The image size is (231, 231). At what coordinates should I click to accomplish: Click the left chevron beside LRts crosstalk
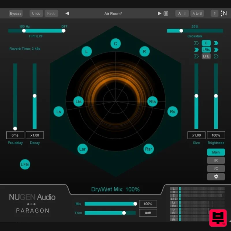196,50
